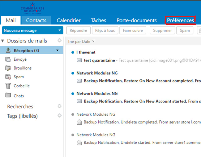Image resolution: width=201 pixels, height=157 pixels.
Task: Click the gear icon beside Recherches
Action: [60, 106]
